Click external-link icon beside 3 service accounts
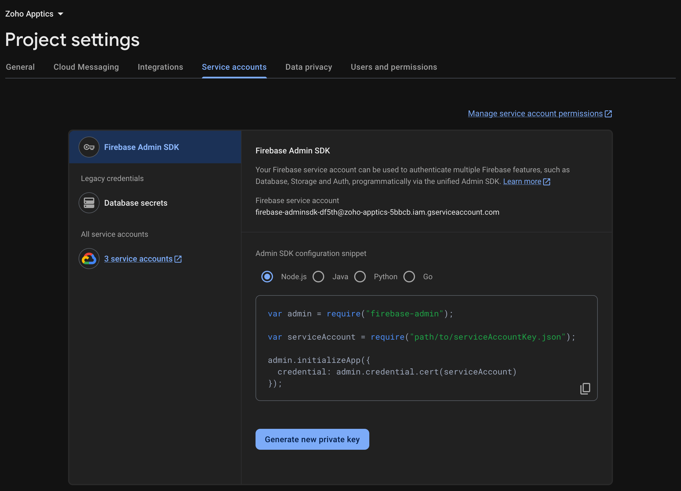681x491 pixels. [x=178, y=259]
